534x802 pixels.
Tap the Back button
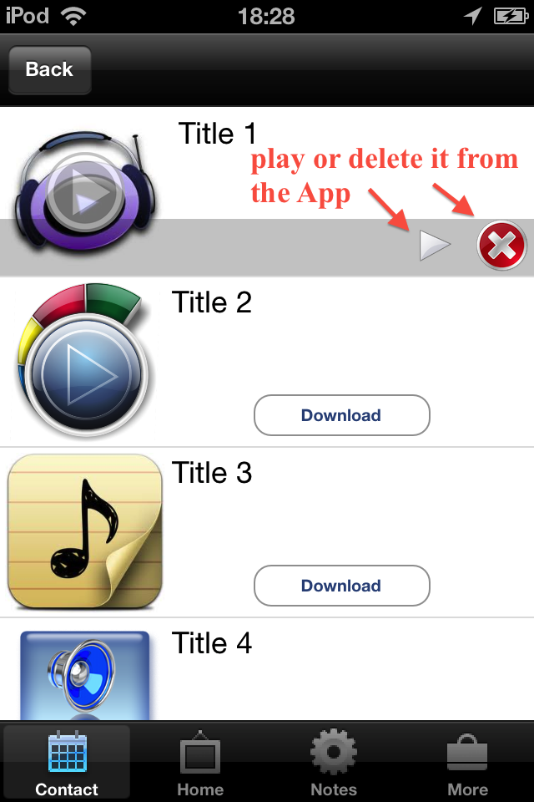pyautogui.click(x=49, y=69)
